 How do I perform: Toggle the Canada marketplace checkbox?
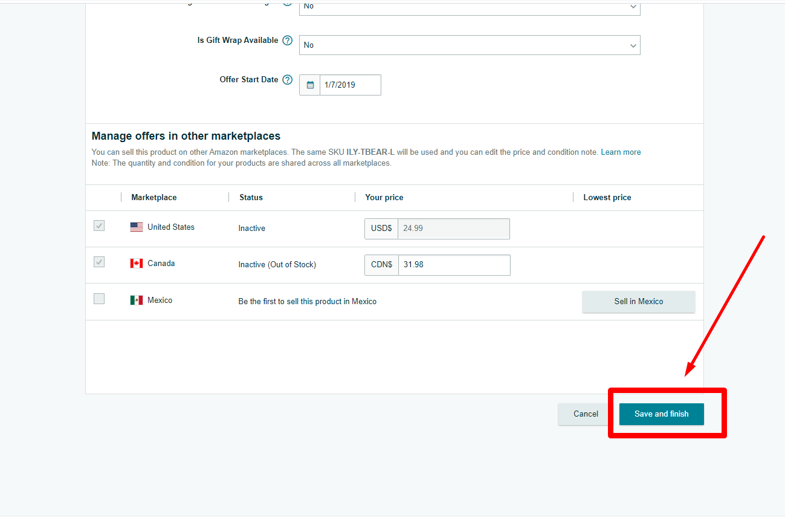pos(99,262)
